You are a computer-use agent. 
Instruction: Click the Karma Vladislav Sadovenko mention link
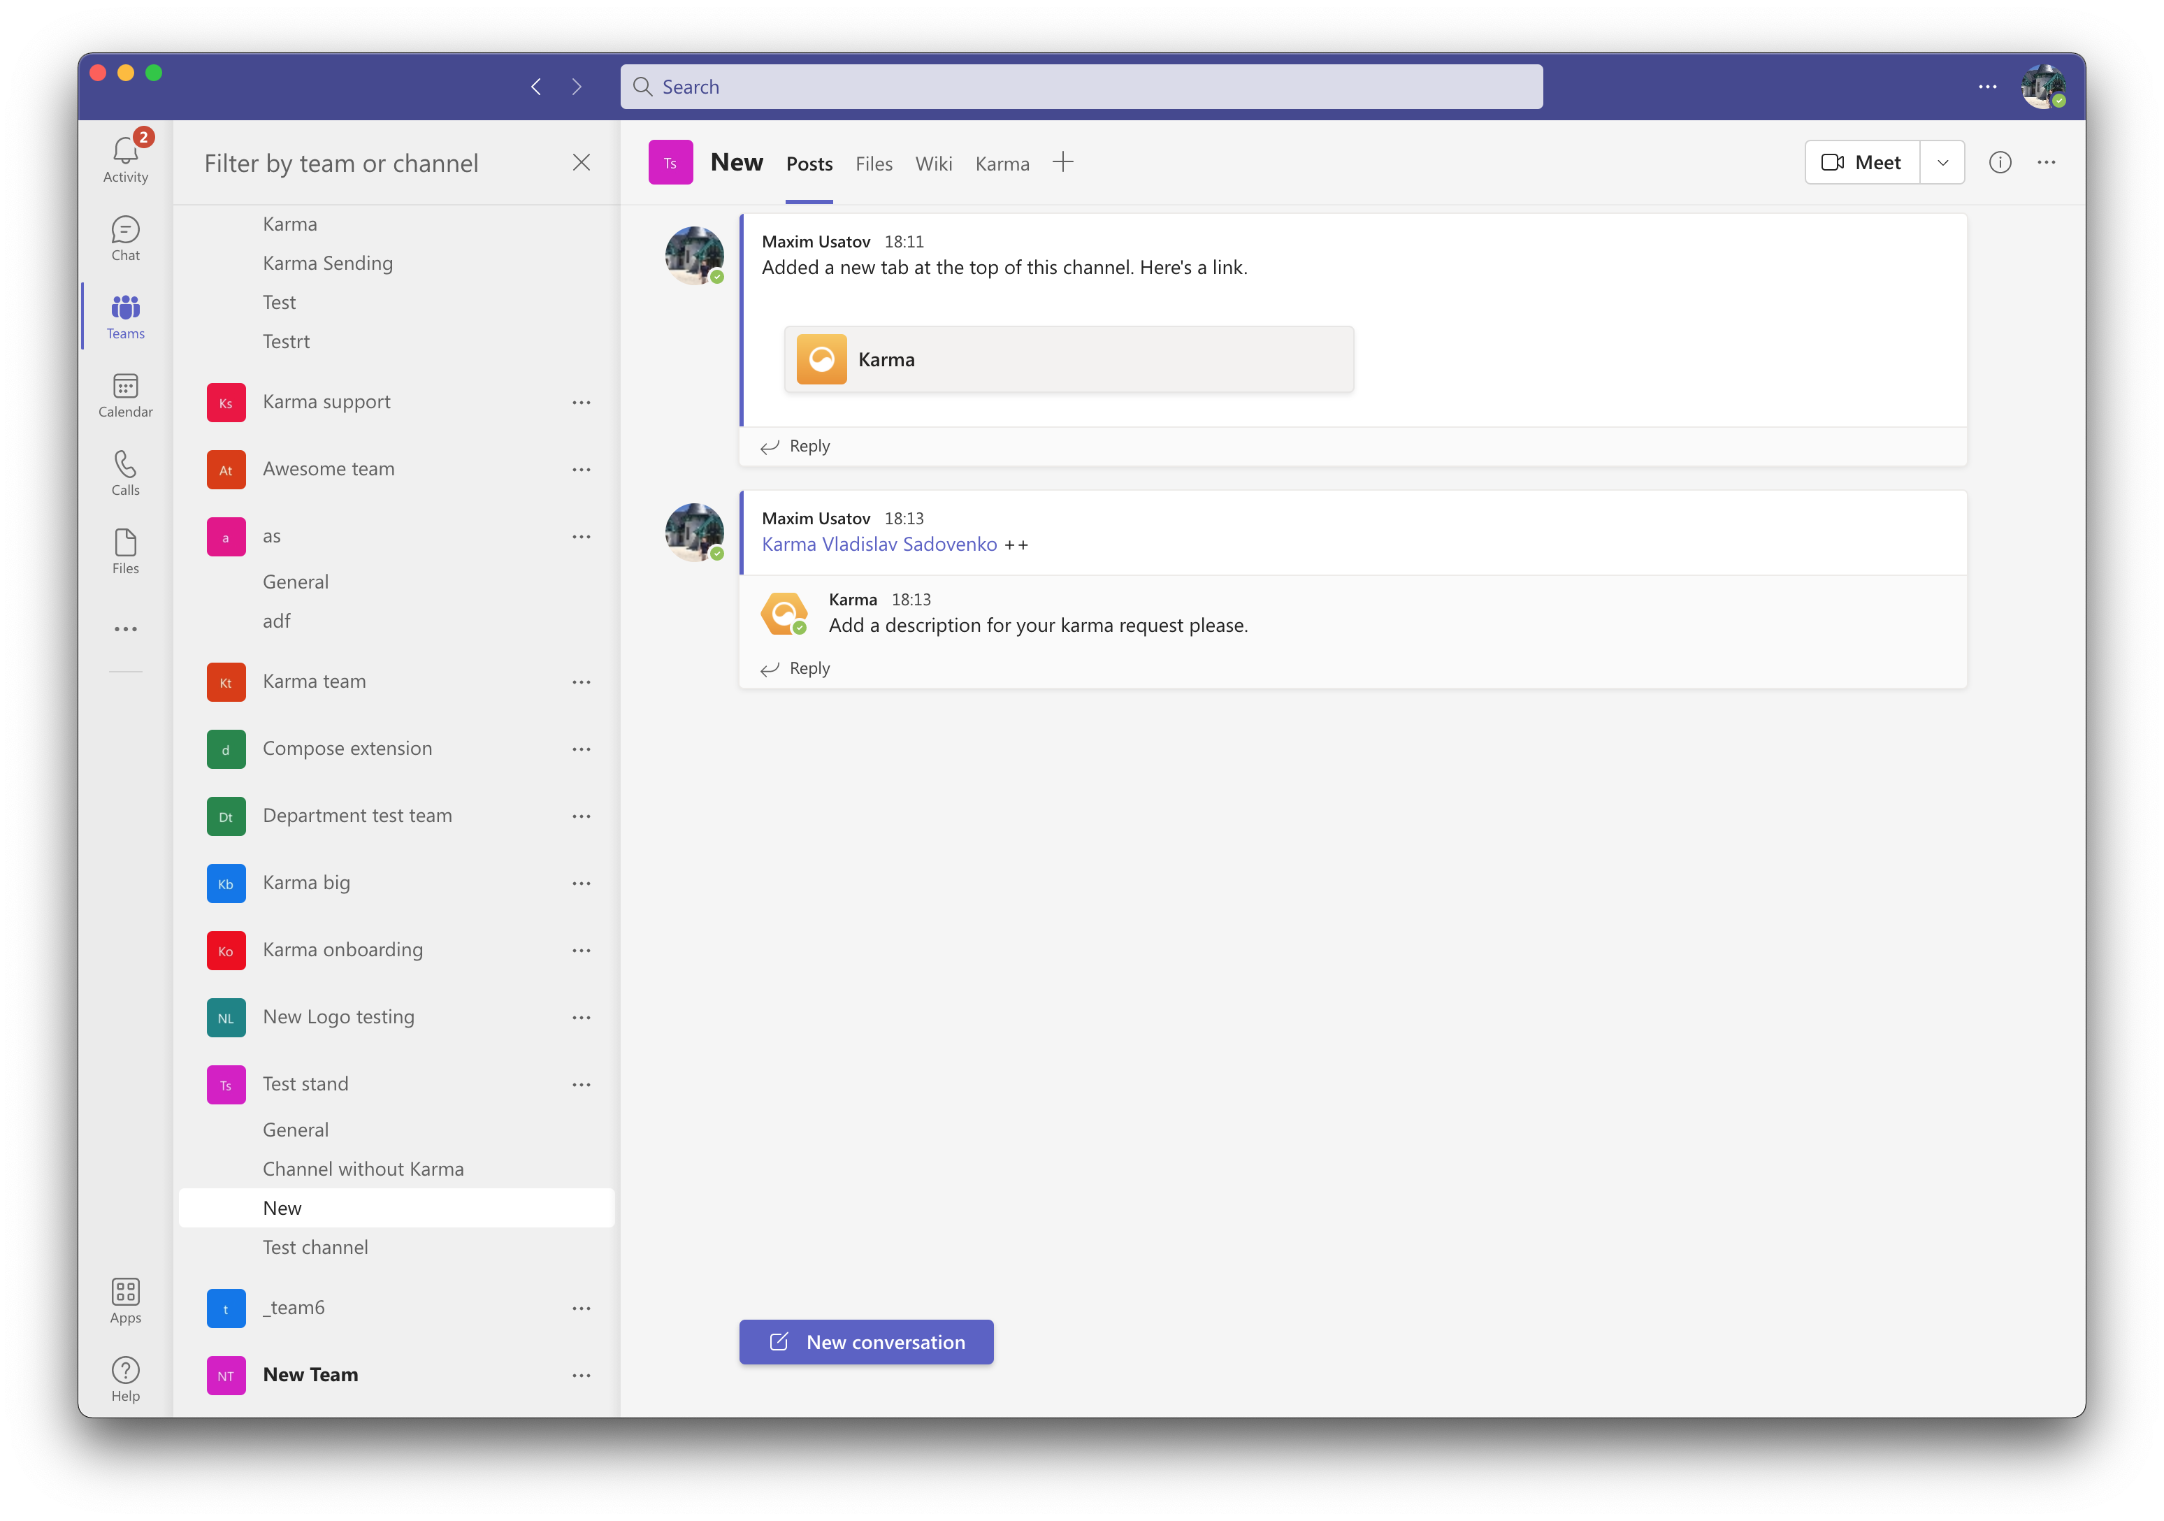coord(879,544)
